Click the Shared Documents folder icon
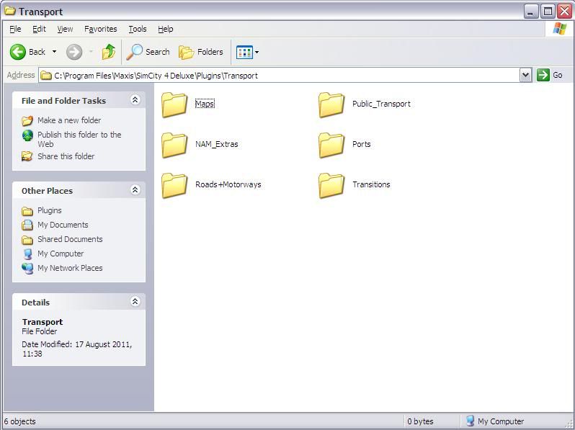The height and width of the screenshot is (430, 575). pos(27,240)
